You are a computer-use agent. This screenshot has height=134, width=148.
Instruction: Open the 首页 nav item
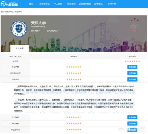click(x=31, y=4)
